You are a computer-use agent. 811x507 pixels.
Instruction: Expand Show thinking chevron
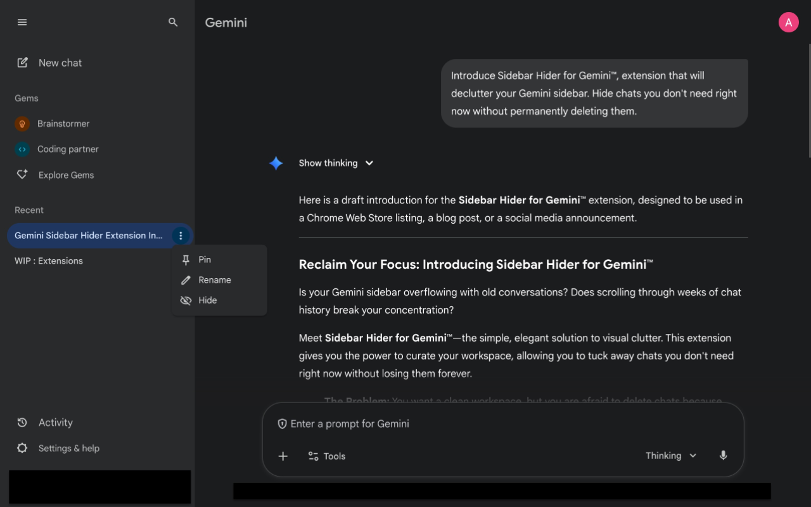tap(369, 164)
